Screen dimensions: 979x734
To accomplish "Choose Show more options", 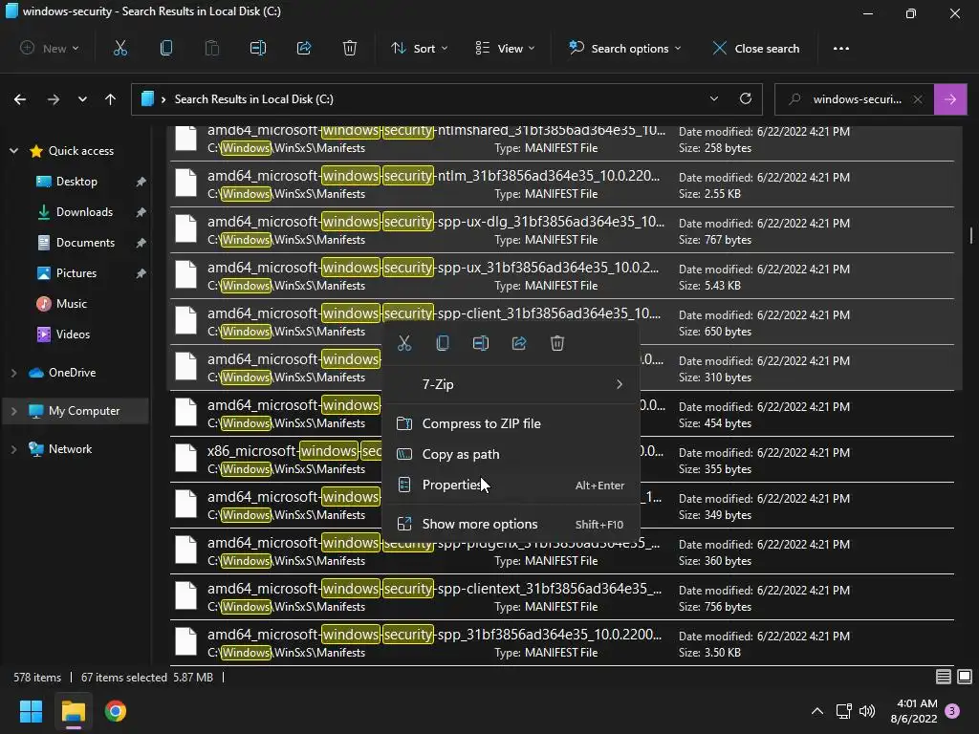I will (511, 525).
